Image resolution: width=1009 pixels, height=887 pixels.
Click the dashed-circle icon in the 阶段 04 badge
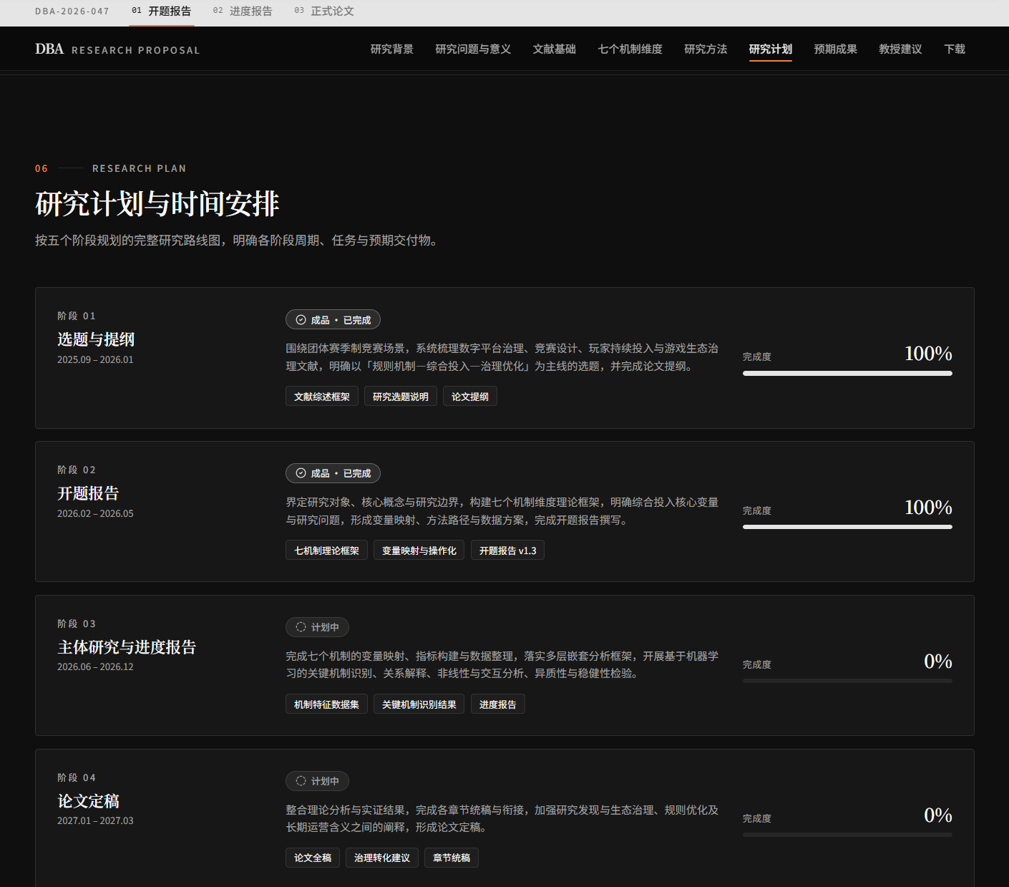(301, 781)
